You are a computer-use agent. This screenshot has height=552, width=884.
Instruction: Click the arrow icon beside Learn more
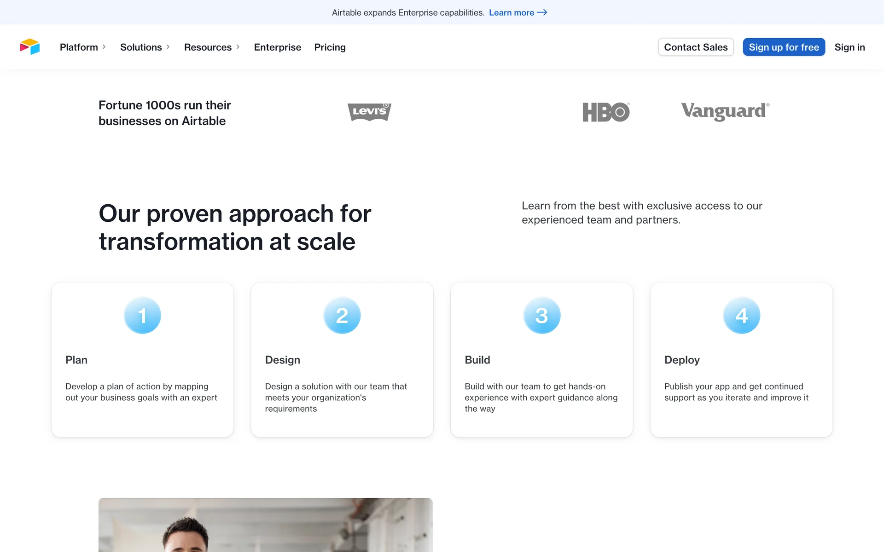[542, 12]
